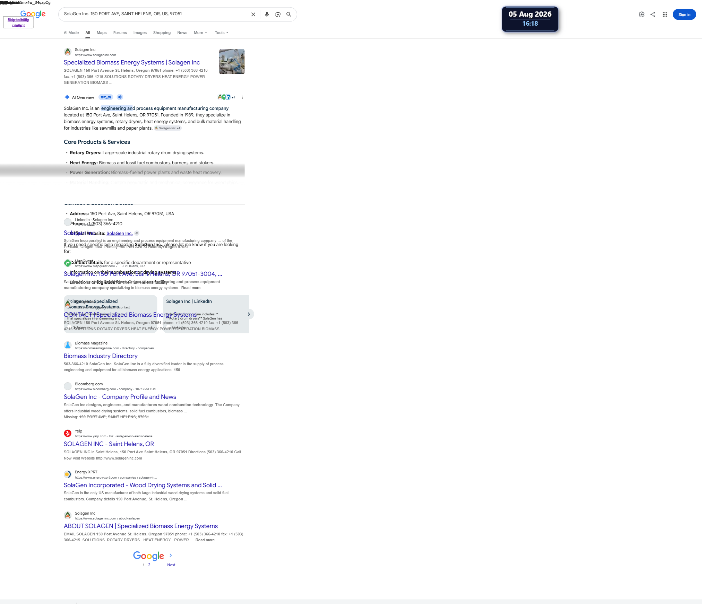Open AI Overview three-dot options menu
Screen dimensions: 706x604
pyautogui.click(x=242, y=97)
